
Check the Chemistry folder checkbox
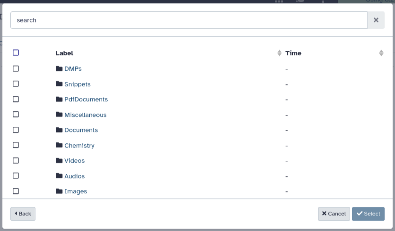(x=16, y=145)
